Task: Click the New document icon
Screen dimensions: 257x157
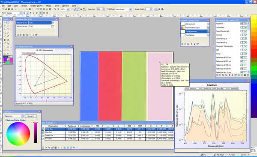Action: [x=3, y=9]
